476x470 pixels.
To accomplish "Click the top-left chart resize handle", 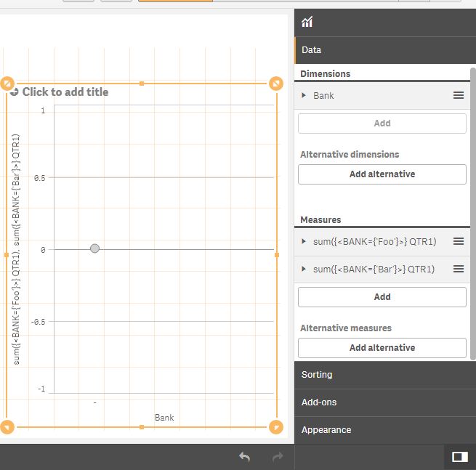I will click(x=7, y=84).
